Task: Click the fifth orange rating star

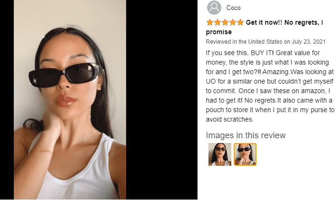Action: pos(240,22)
